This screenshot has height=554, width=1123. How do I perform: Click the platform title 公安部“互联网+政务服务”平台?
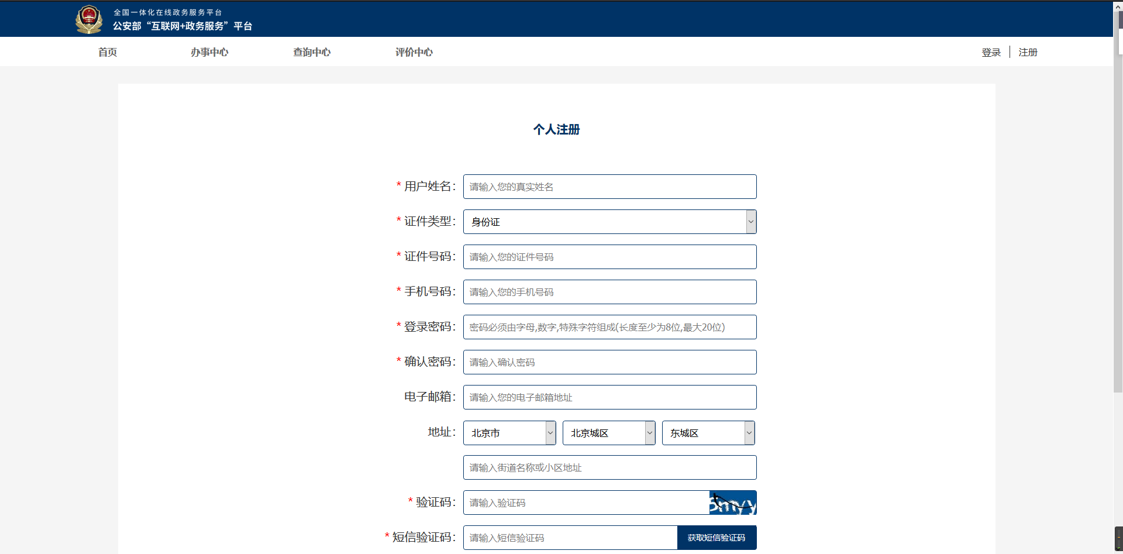click(x=182, y=26)
